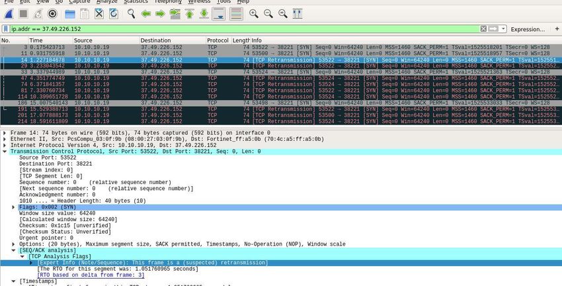Expand the Flags: 0x002 (SYN) node
This screenshot has width=562, height=286.
(x=13, y=207)
